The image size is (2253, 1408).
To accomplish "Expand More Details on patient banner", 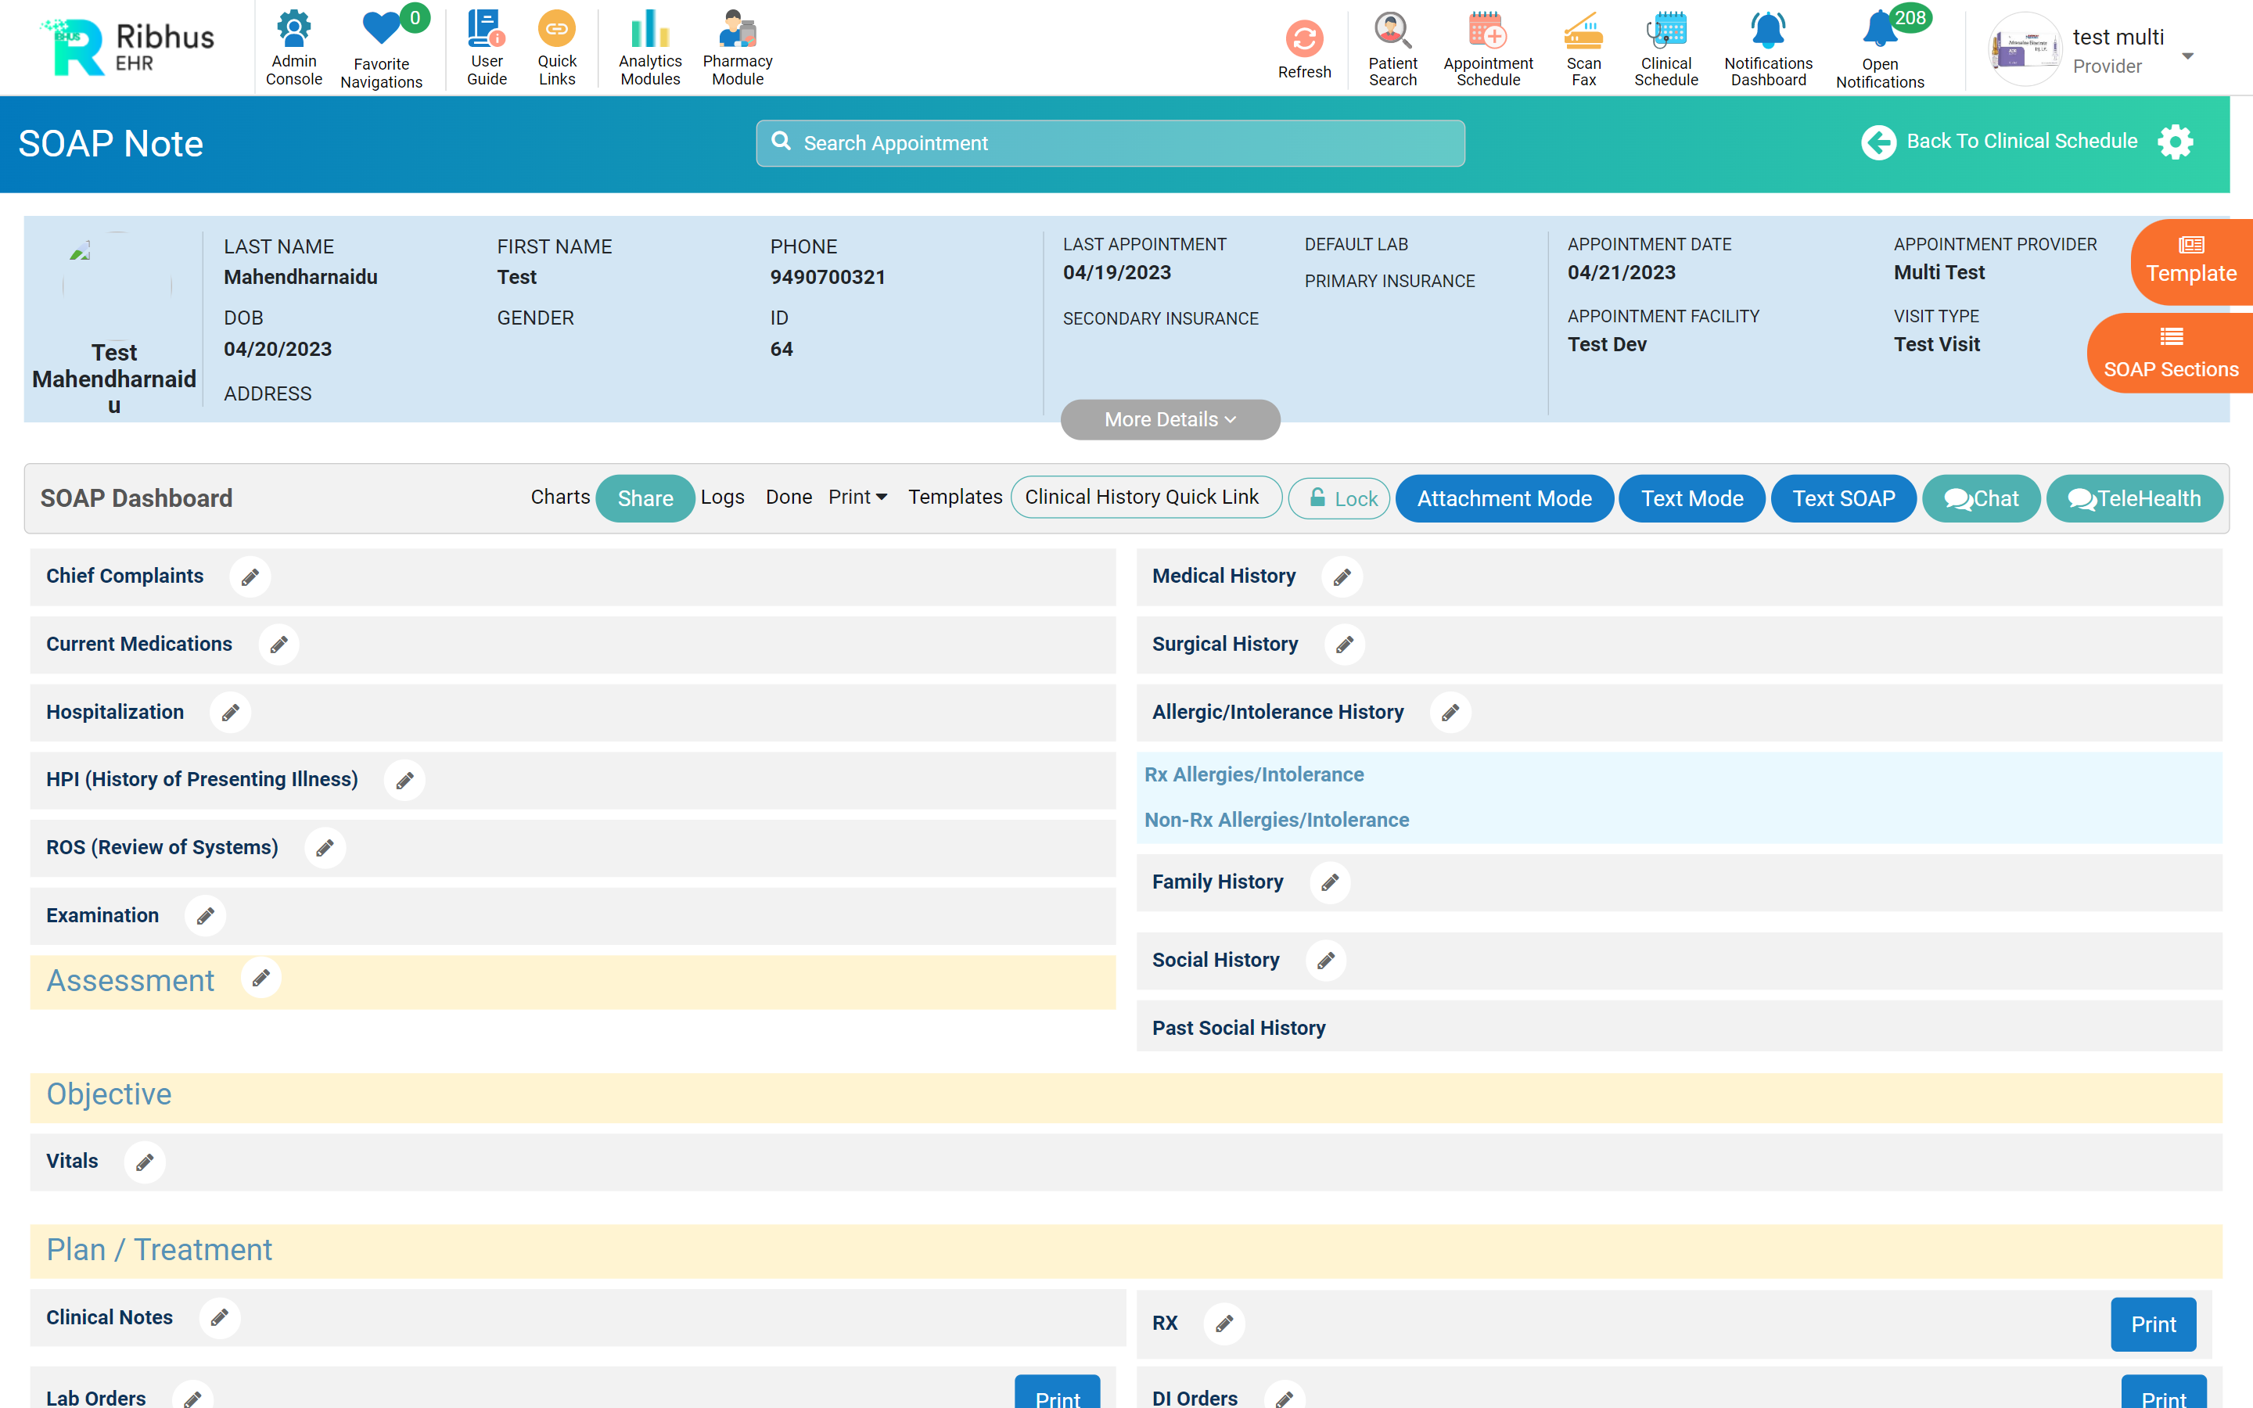I will click(1170, 419).
